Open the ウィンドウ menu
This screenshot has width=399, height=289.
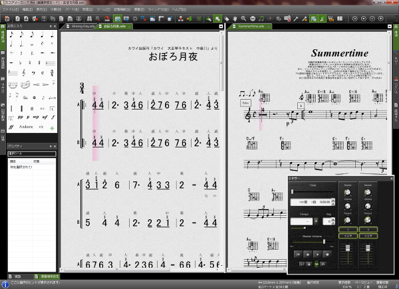(x=158, y=9)
